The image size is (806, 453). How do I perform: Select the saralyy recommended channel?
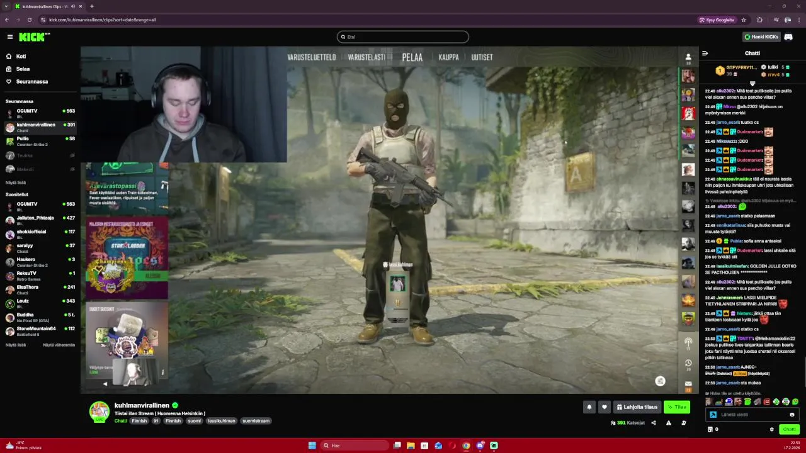(40, 247)
